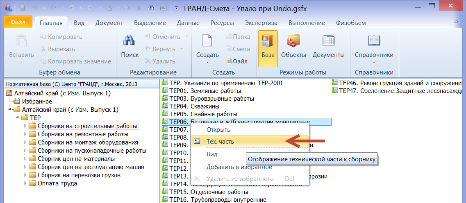Click Смета create estimate button
466x203 pixels.
238,49
